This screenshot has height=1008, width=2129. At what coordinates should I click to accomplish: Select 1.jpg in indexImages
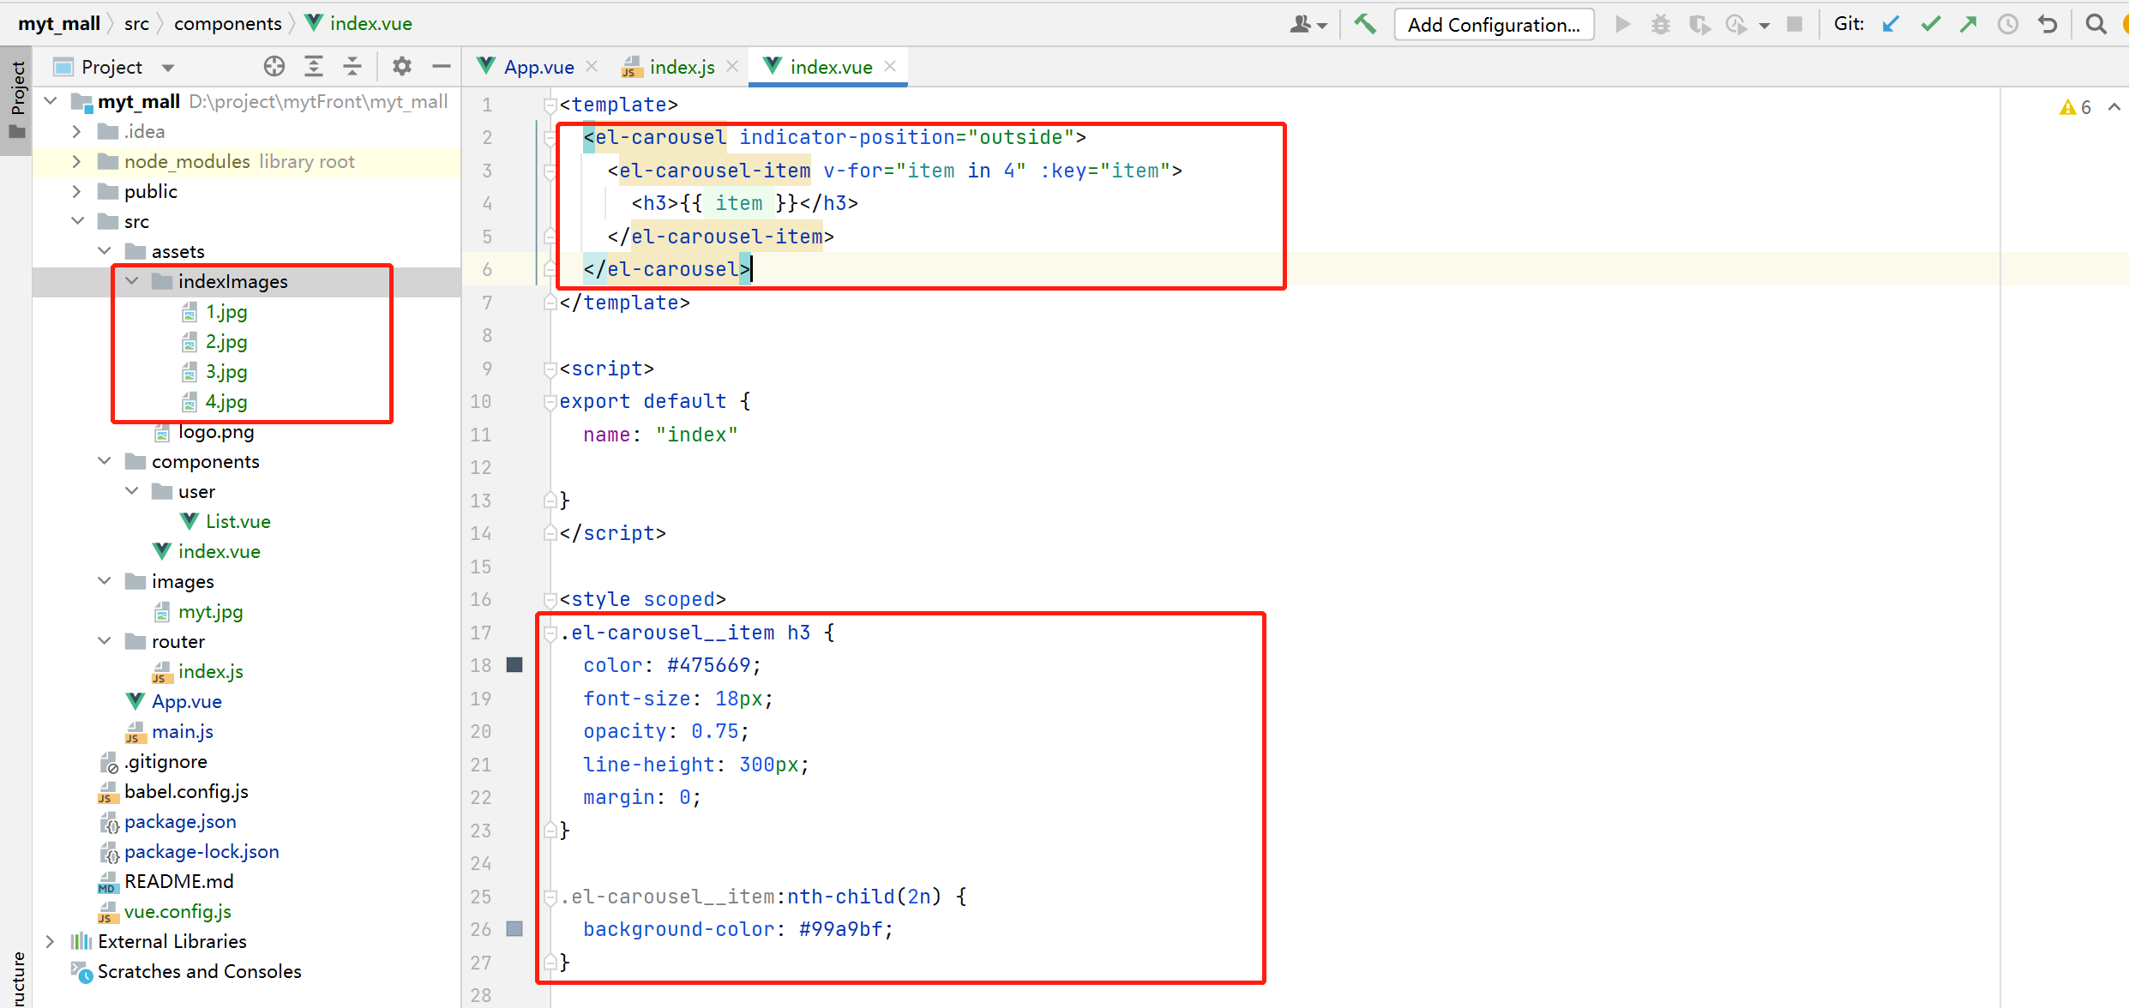tap(226, 312)
